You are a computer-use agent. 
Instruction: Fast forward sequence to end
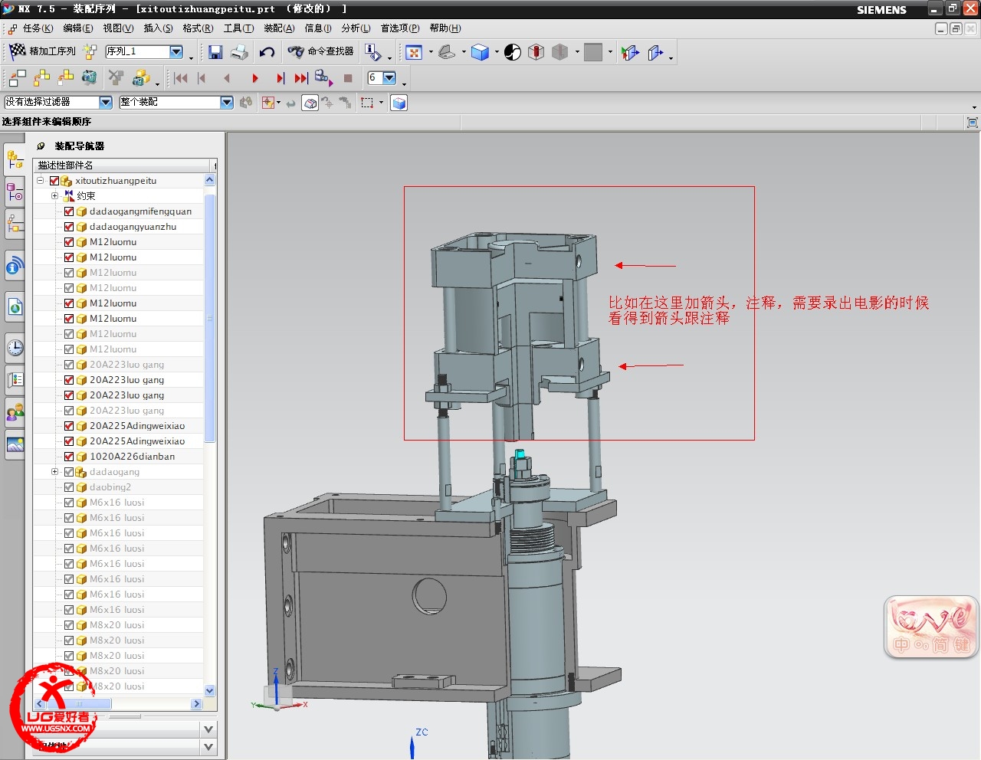click(301, 78)
